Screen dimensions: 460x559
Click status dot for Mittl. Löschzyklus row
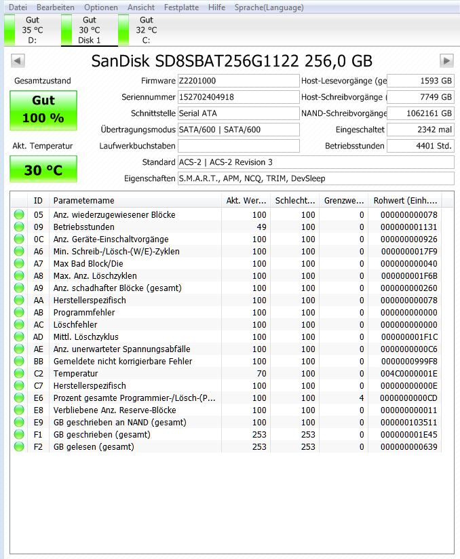click(x=19, y=336)
